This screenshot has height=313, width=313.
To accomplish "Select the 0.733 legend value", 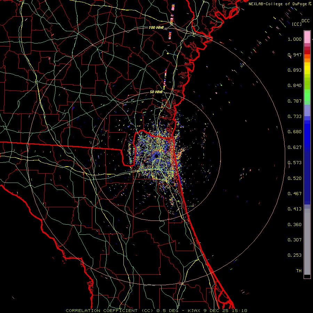I will (295, 117).
